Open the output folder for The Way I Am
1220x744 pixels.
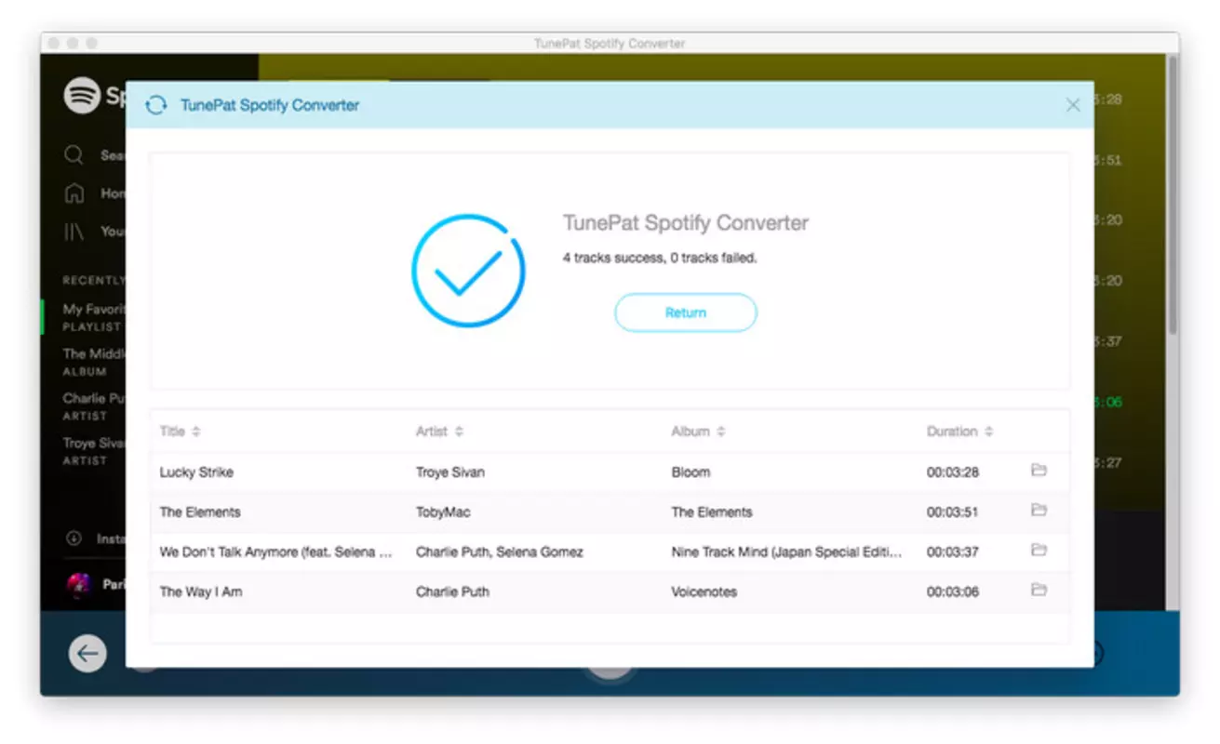coord(1039,590)
